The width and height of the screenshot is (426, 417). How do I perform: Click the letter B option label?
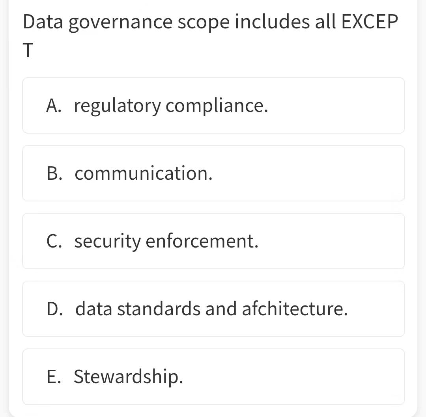54,173
